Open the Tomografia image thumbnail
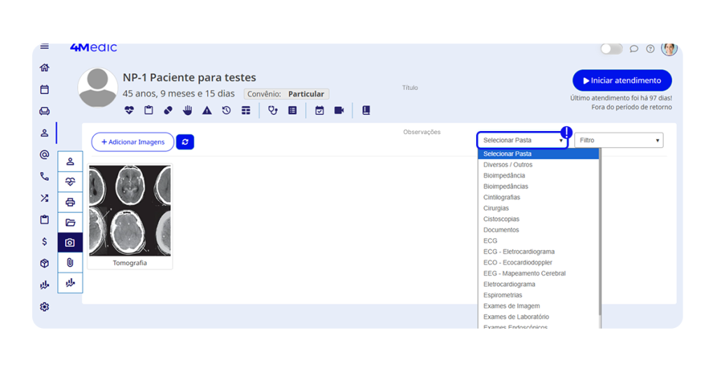The width and height of the screenshot is (717, 377). [x=130, y=215]
